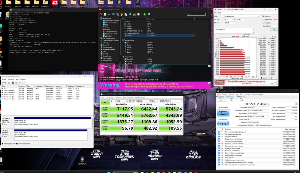Screen dimensions: 300x173
Task: Open the R70%/W30% mix dropdown
Action: click(x=171, y=101)
